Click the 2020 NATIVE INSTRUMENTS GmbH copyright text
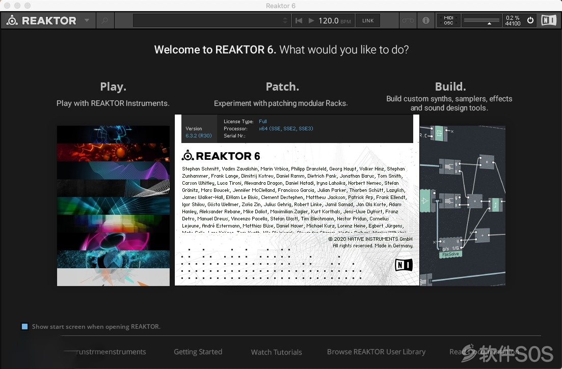Viewport: 562px width, 369px height. click(371, 239)
